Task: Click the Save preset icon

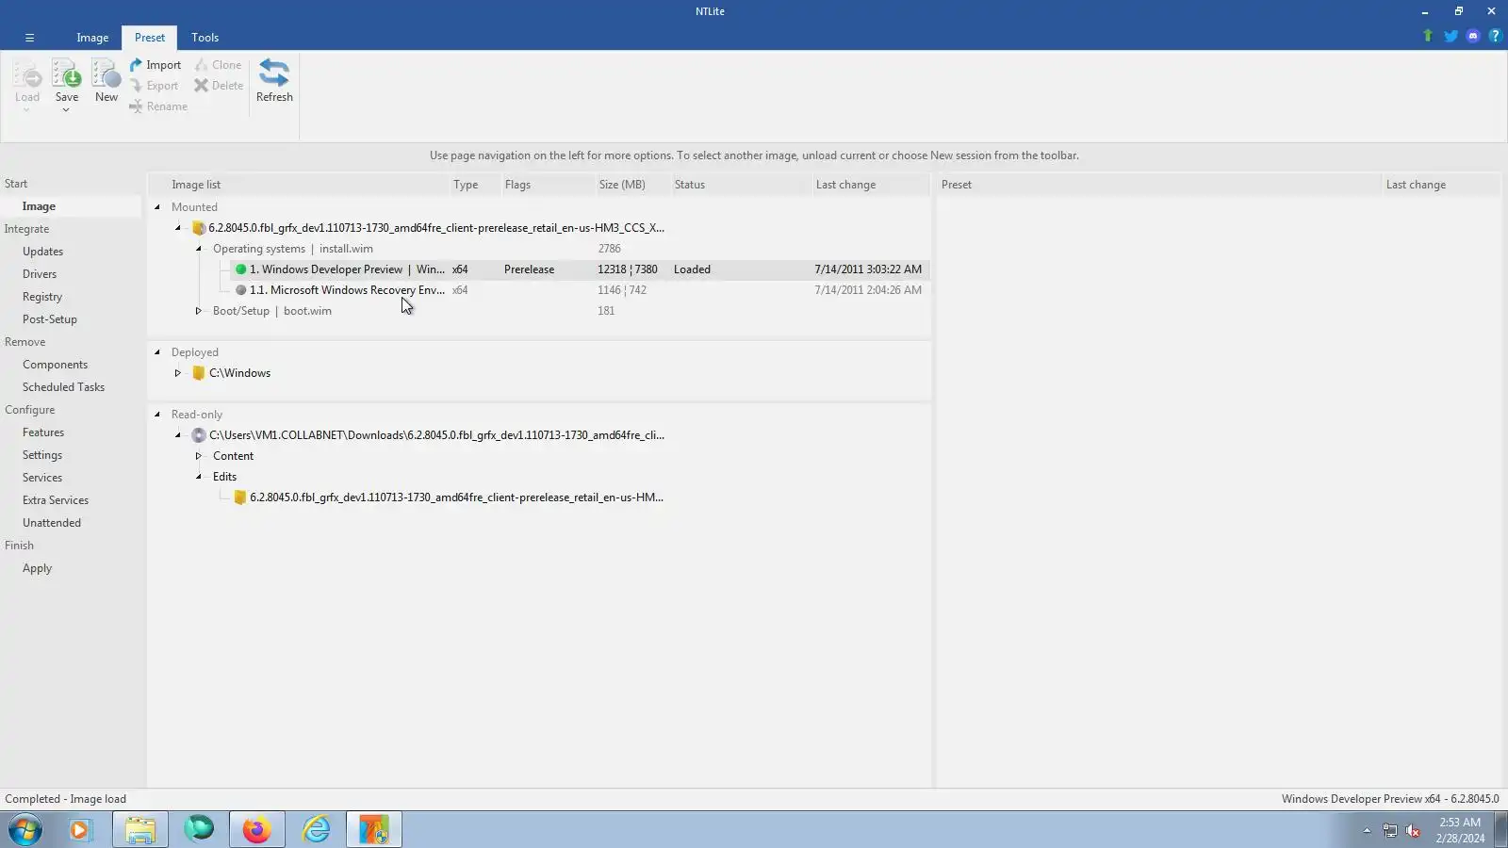Action: 67,74
